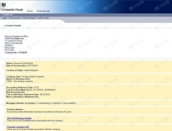Screen dimensions: 172x131
Task: Click address line SURREY
Action: point(9,45)
